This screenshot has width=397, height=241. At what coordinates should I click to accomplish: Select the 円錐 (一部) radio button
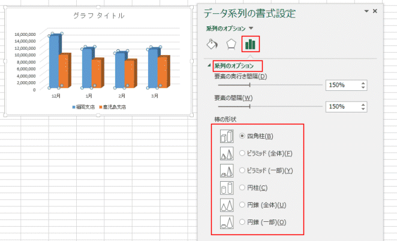tap(242, 222)
